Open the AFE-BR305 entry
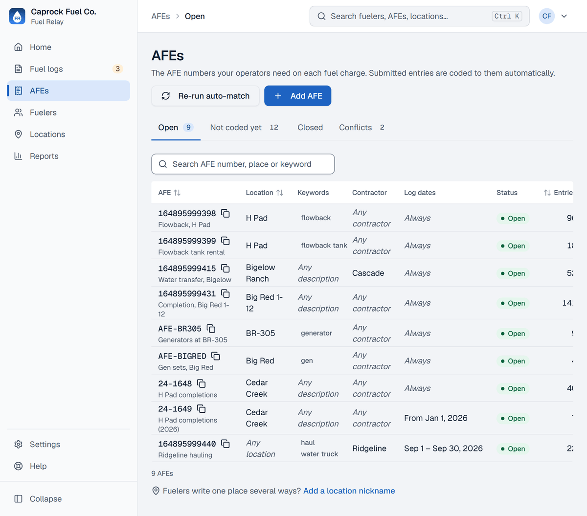 point(362,333)
